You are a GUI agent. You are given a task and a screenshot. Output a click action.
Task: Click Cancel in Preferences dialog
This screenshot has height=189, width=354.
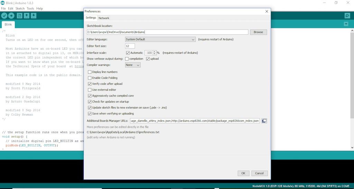[259, 173]
